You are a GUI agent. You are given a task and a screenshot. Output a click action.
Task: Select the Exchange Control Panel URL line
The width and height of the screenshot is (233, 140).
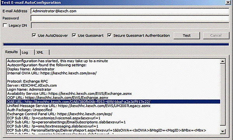(59, 114)
